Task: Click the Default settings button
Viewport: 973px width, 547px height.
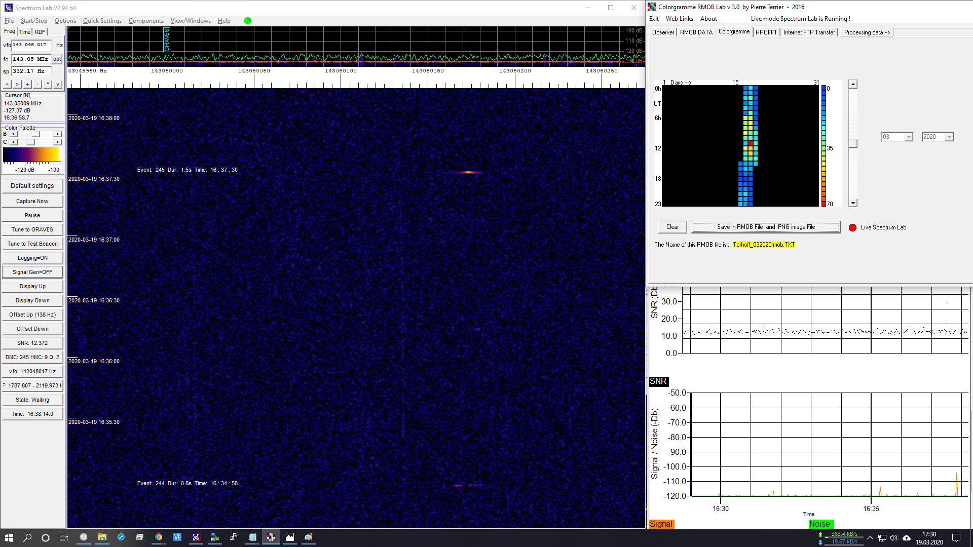Action: [x=32, y=186]
